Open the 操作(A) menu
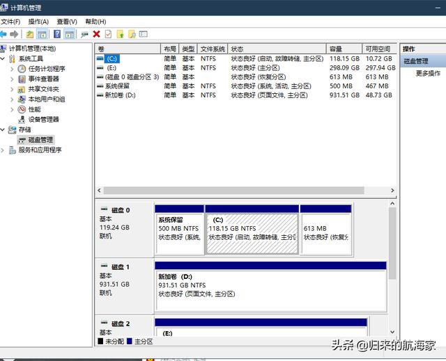This screenshot has height=361, width=446. pos(38,22)
